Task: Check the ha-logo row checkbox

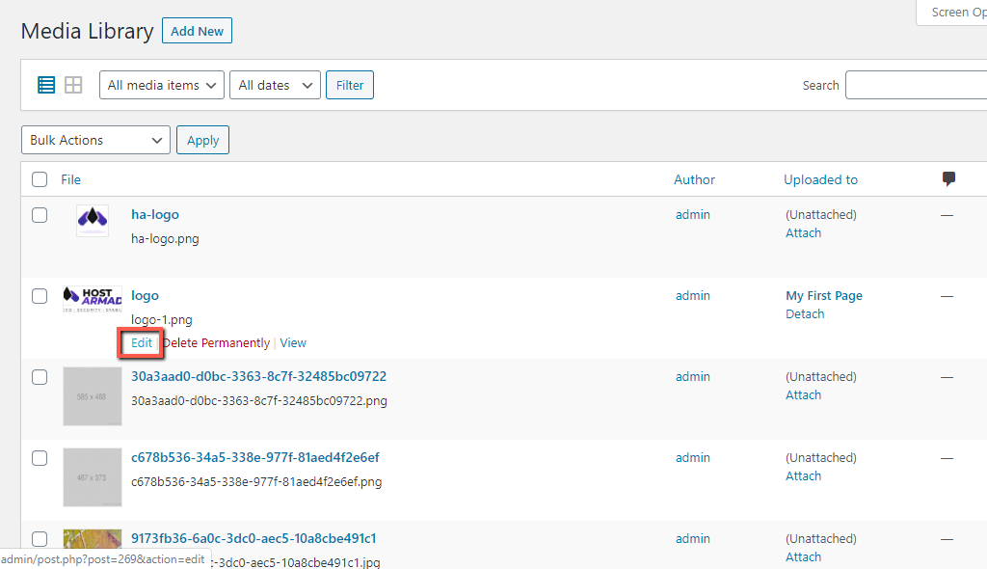Action: click(x=40, y=215)
